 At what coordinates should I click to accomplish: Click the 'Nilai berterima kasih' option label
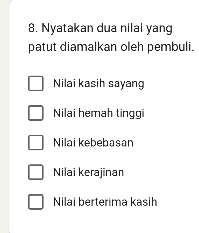pos(105,202)
